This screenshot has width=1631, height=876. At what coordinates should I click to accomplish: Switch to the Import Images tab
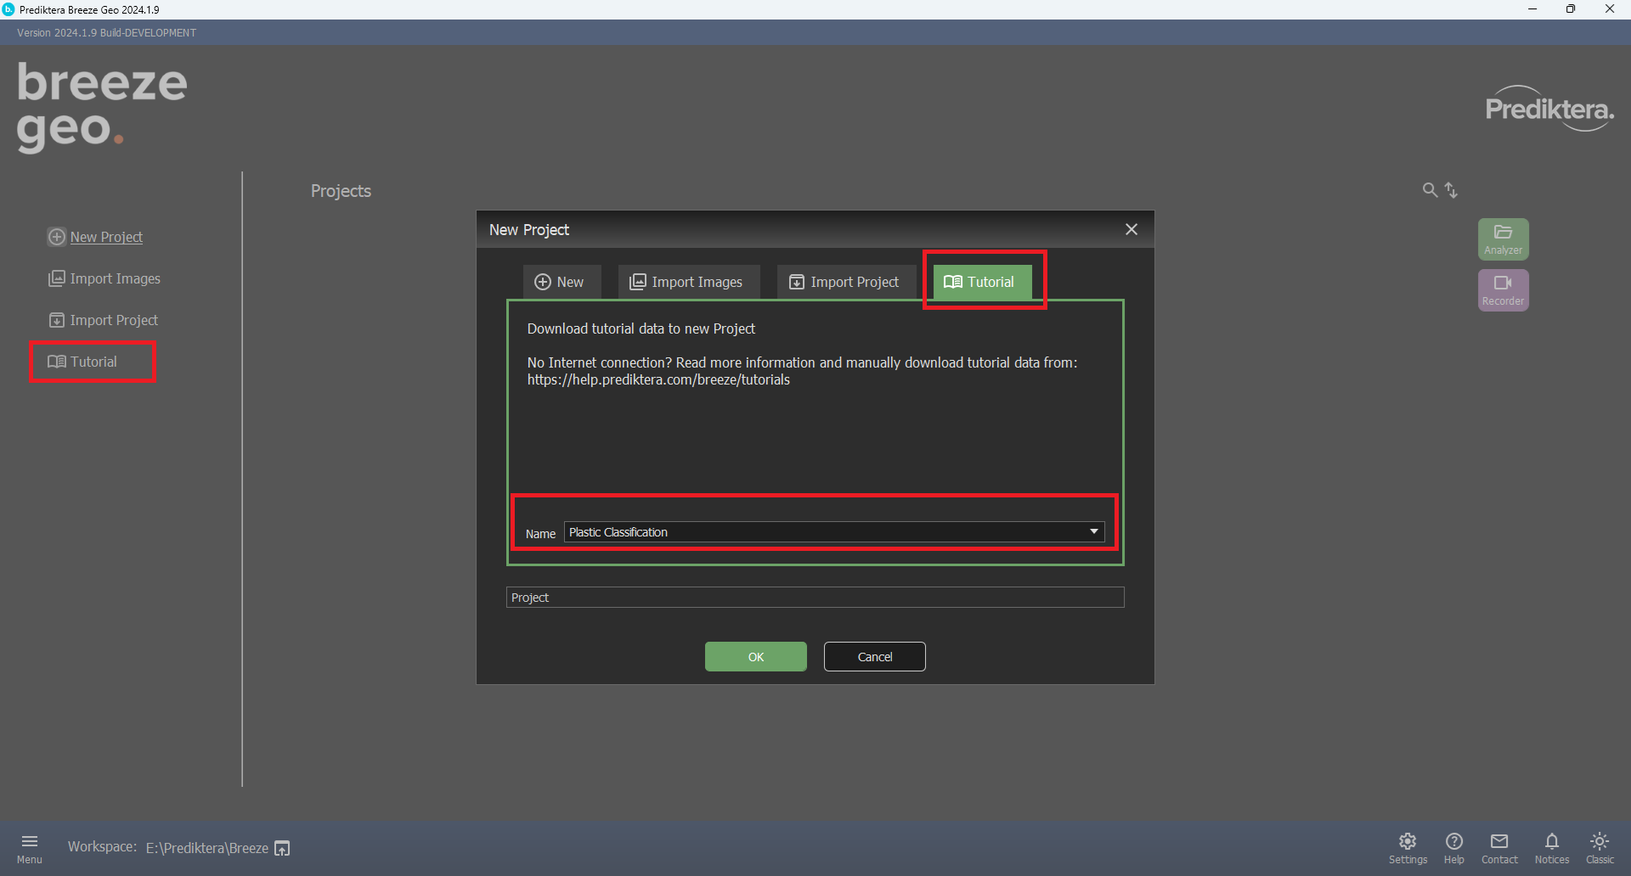(x=686, y=282)
